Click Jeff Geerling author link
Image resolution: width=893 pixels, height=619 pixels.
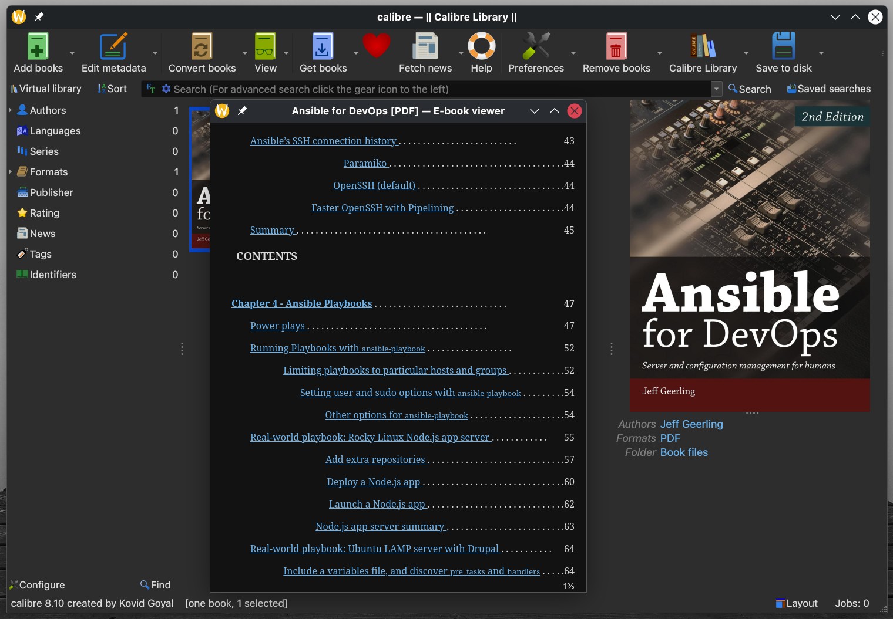[x=691, y=424]
